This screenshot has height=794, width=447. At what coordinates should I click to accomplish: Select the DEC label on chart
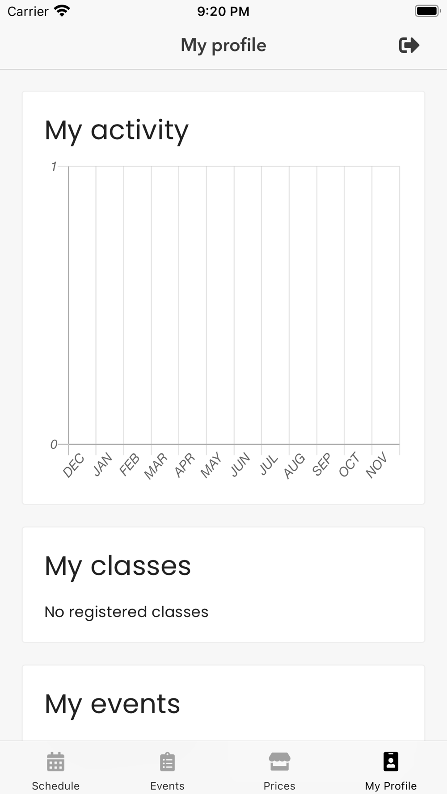tap(74, 465)
